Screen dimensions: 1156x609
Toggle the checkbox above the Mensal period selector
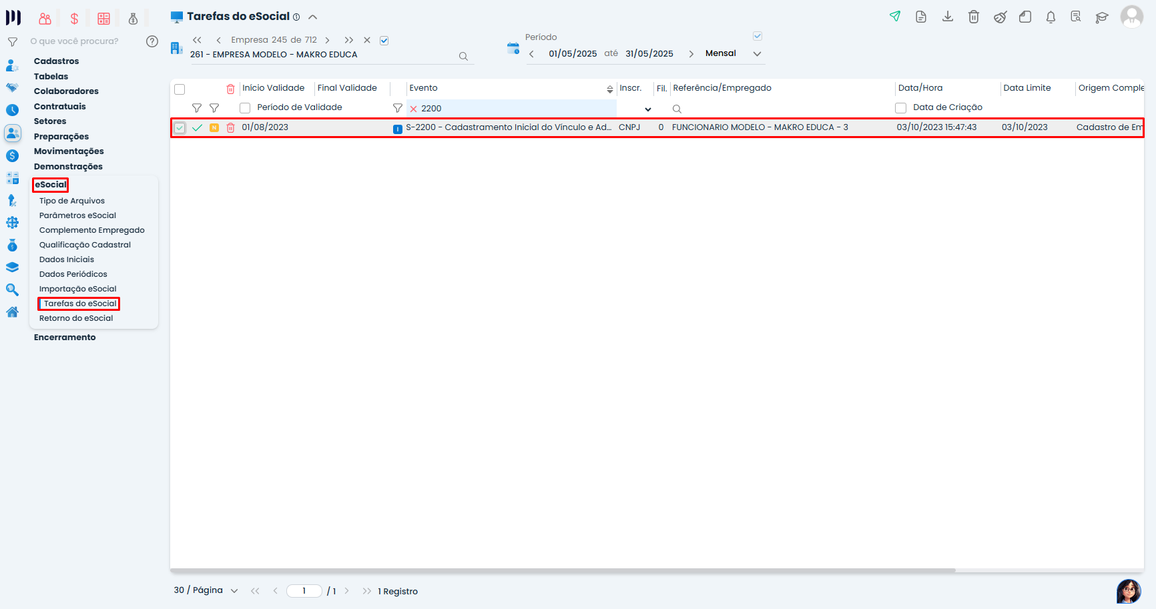pyautogui.click(x=758, y=36)
